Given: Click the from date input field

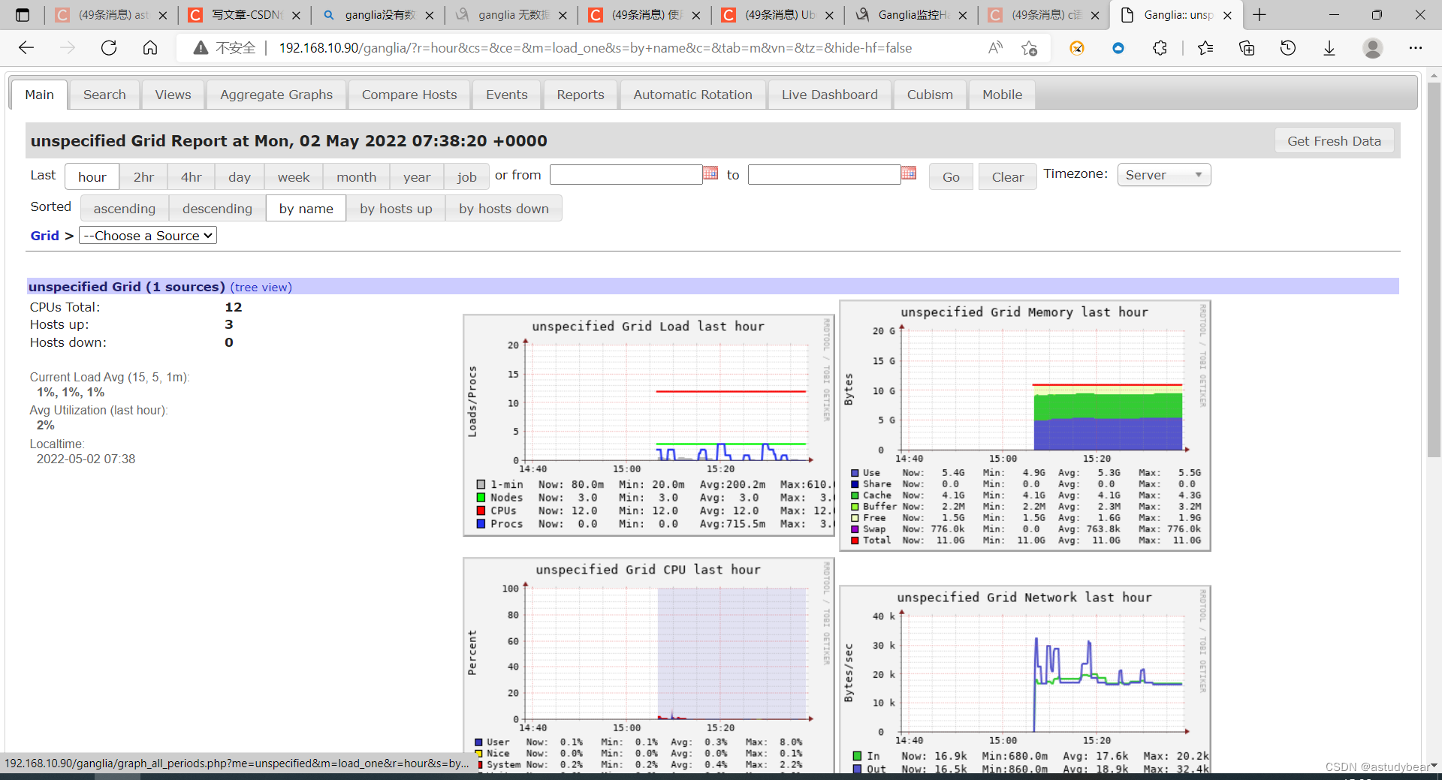Looking at the screenshot, I should (626, 175).
